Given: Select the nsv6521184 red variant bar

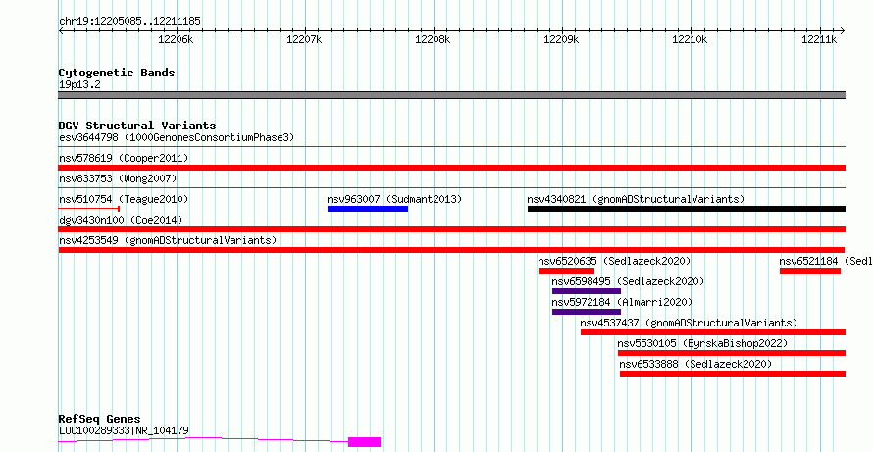Looking at the screenshot, I should click(x=810, y=271).
